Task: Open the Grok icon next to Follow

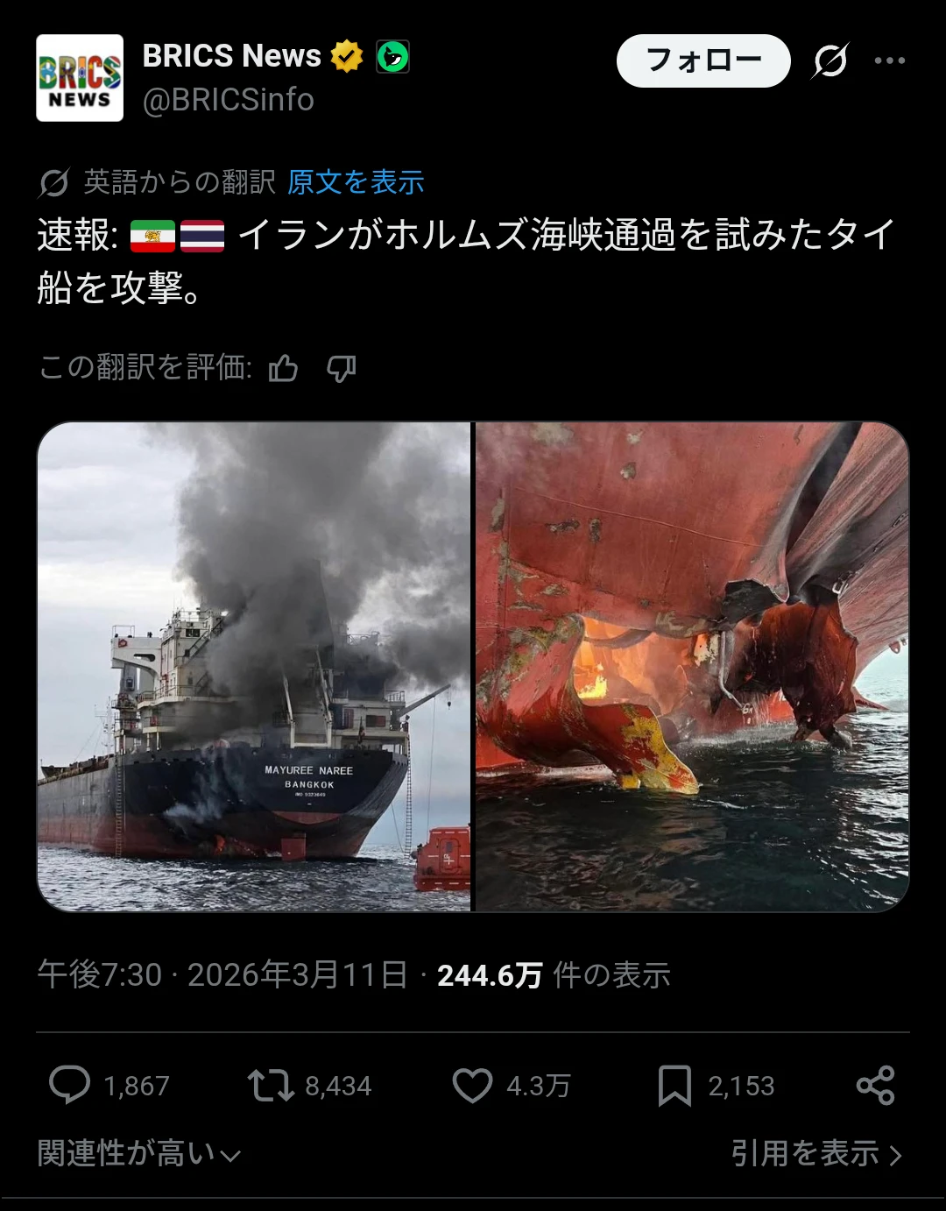Action: [830, 60]
